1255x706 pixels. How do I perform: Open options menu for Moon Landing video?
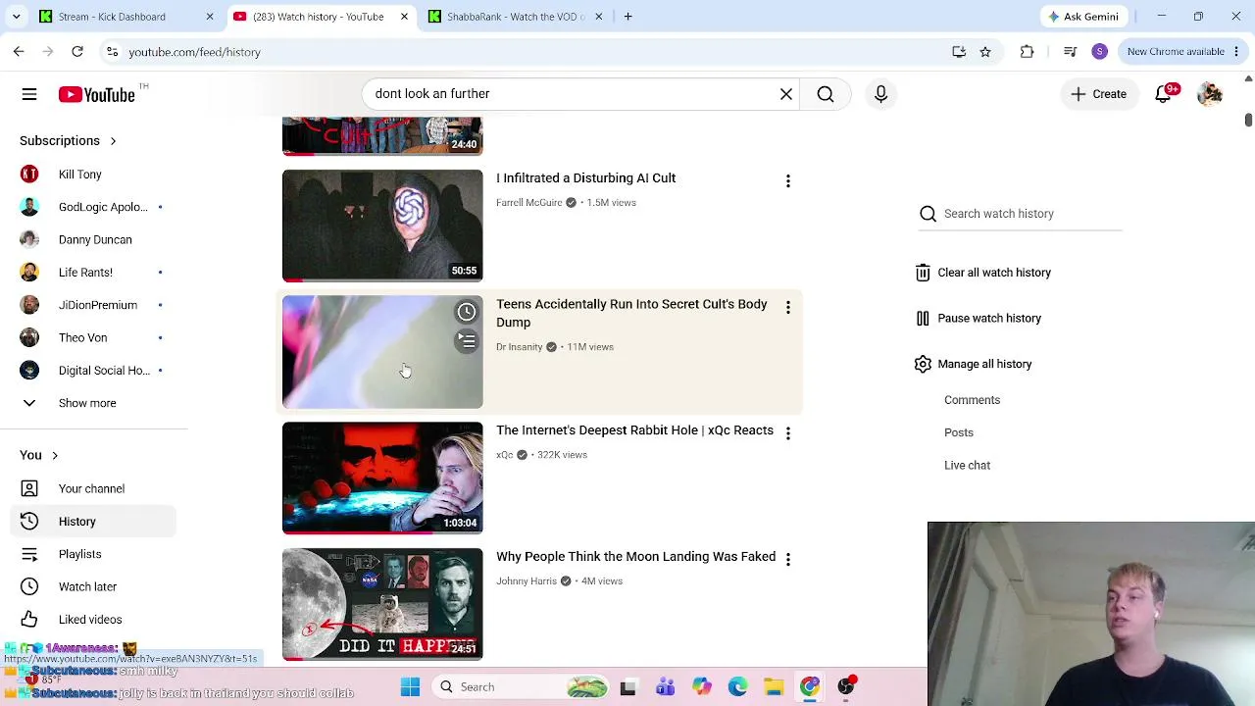coord(788,559)
